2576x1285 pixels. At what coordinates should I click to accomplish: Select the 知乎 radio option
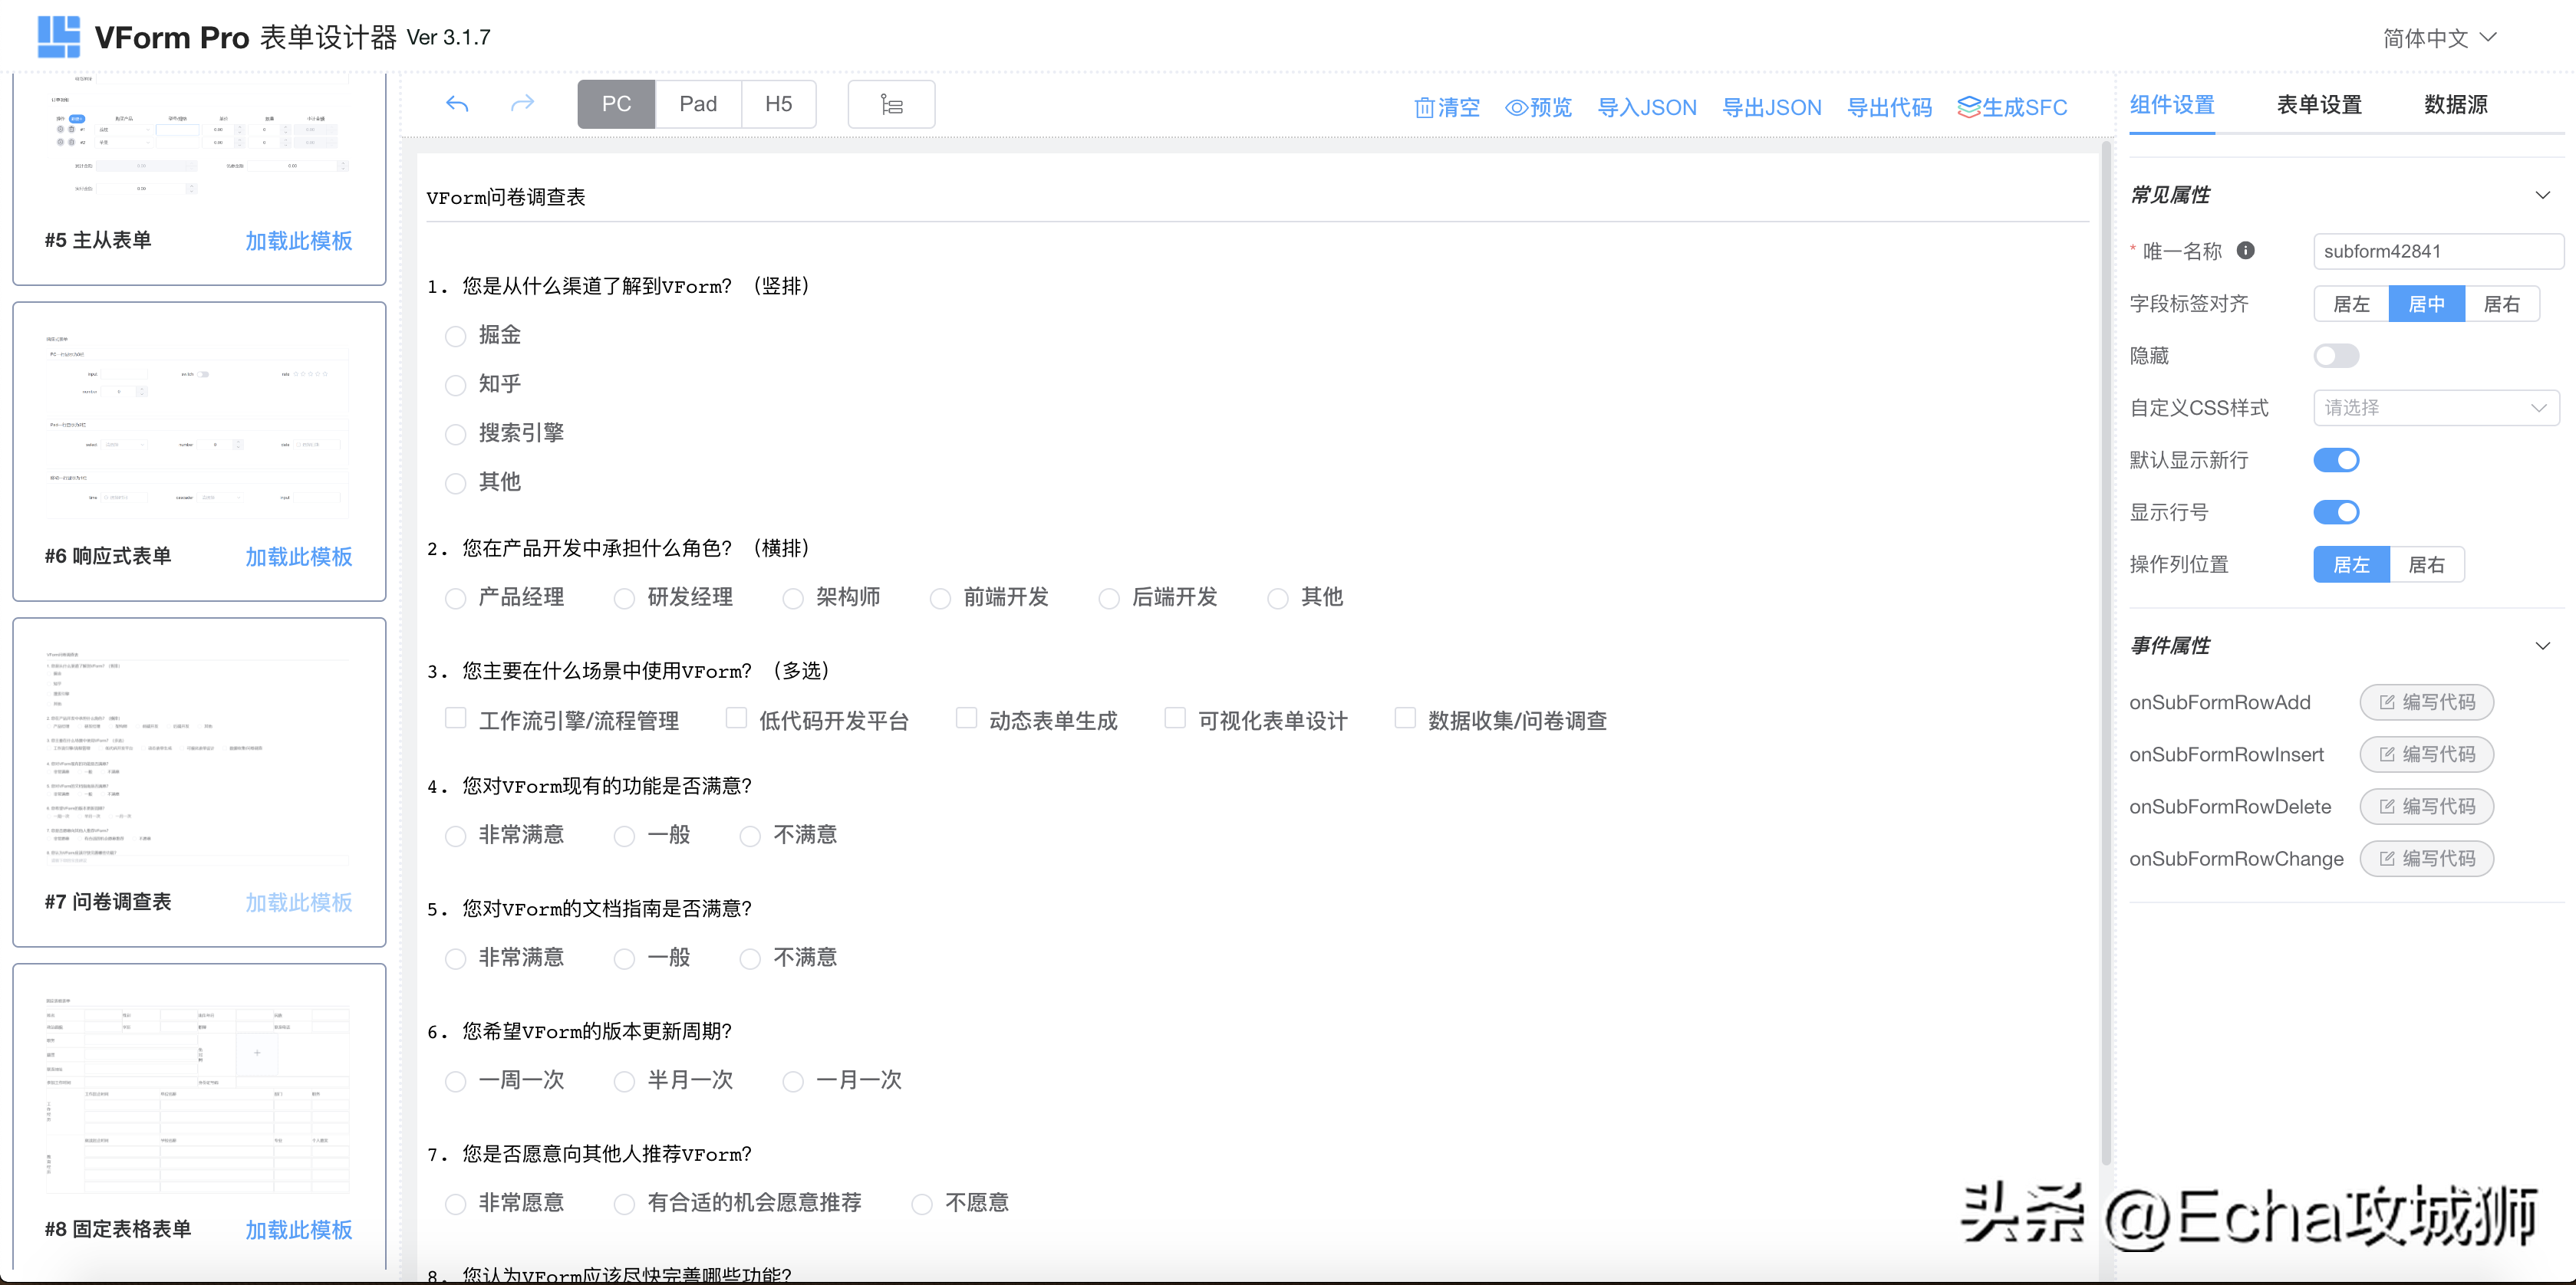click(456, 385)
